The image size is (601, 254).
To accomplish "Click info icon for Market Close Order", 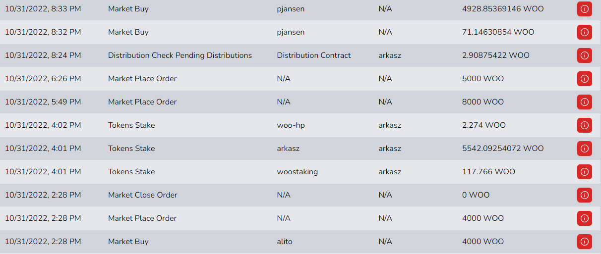I will (x=584, y=195).
